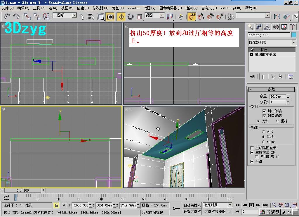Select the 面片 output radio button

point(264,132)
